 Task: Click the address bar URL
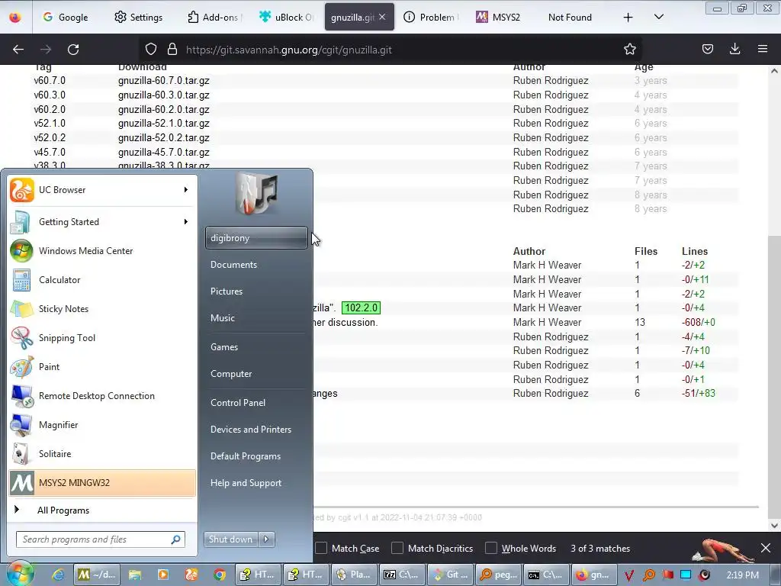click(289, 50)
